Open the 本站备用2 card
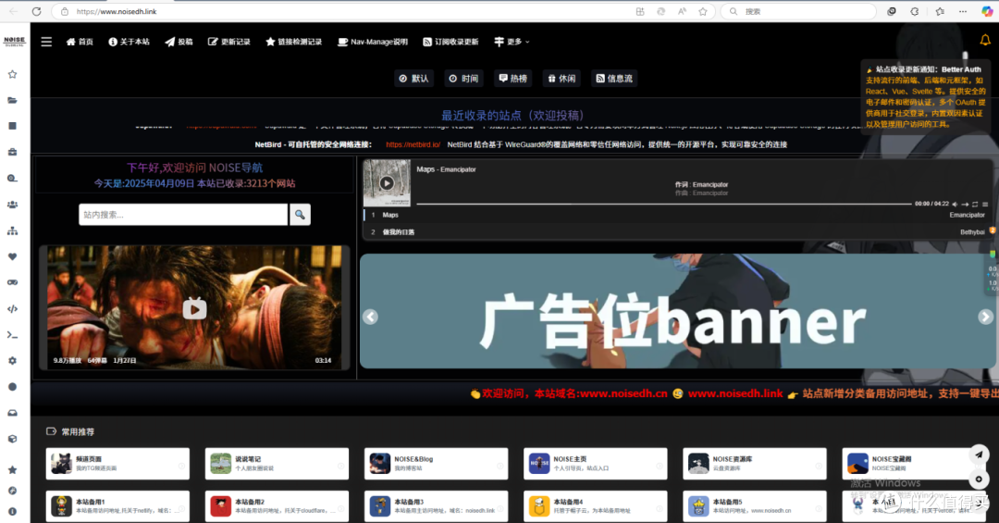The width and height of the screenshot is (999, 523). [277, 506]
